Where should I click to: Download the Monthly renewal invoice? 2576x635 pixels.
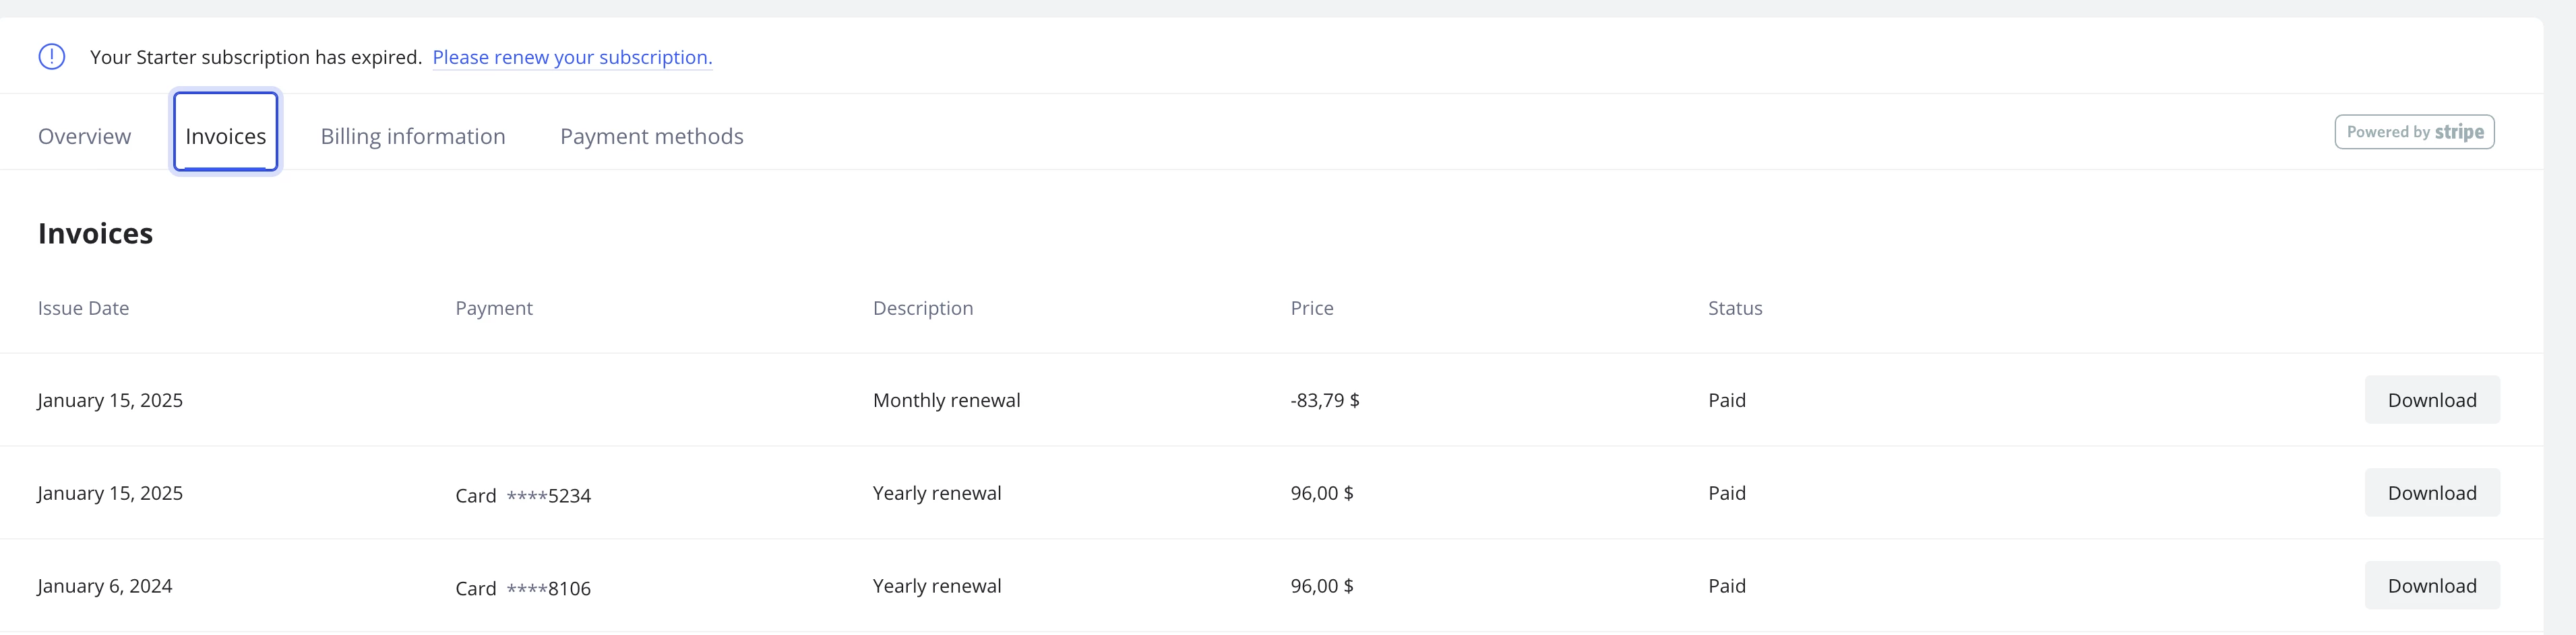(x=2432, y=400)
